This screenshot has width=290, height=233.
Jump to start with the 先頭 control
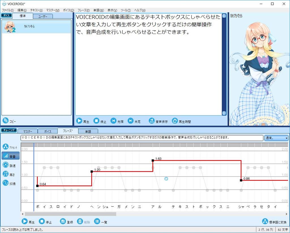pos(113,121)
